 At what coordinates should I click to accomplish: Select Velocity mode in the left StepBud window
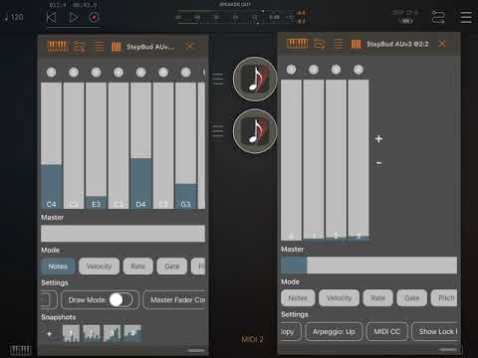pos(99,267)
